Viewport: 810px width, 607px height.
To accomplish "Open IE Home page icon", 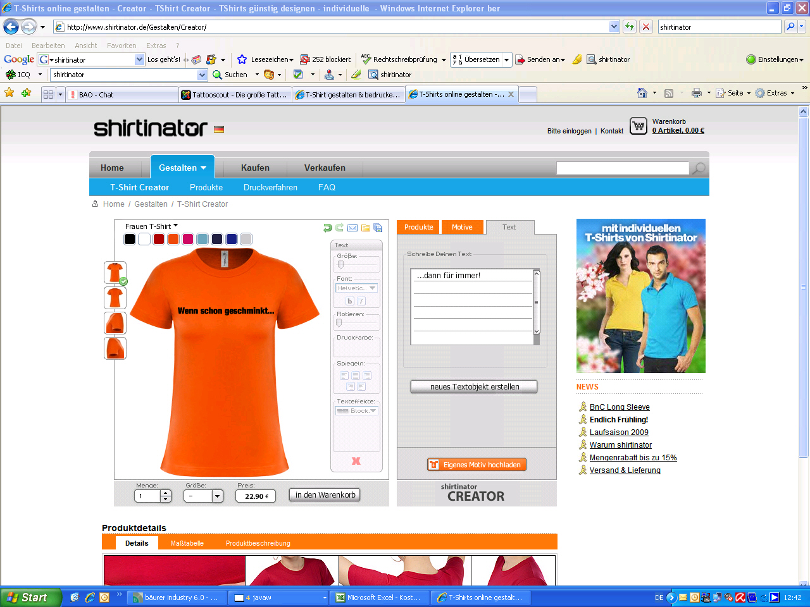I will tap(642, 93).
